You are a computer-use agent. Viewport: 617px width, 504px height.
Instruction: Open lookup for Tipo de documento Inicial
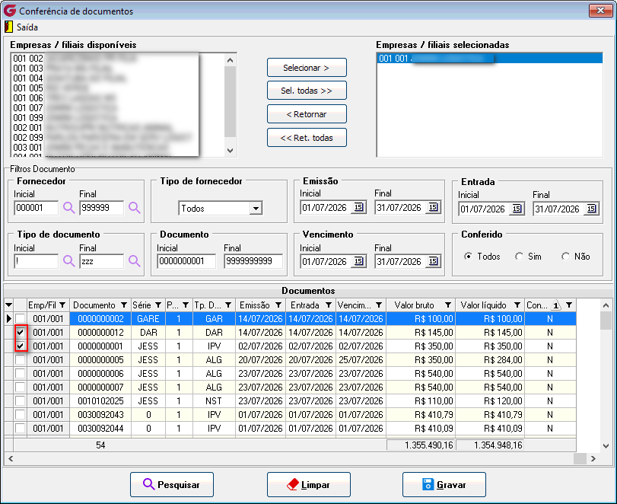pyautogui.click(x=69, y=261)
